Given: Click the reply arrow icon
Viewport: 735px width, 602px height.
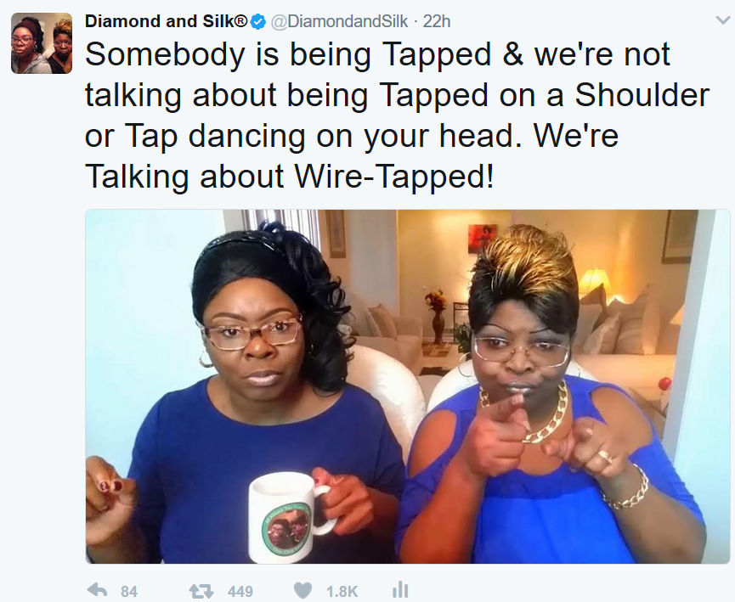Looking at the screenshot, I should click(x=97, y=590).
